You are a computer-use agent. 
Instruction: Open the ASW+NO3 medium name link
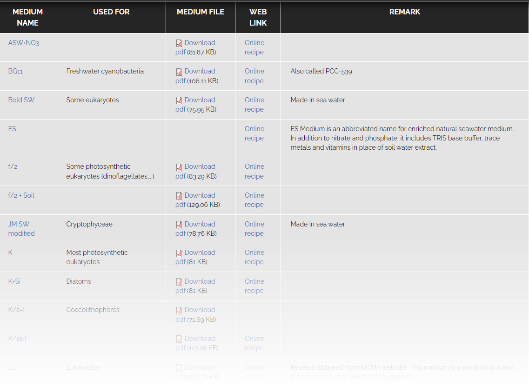[x=24, y=43]
